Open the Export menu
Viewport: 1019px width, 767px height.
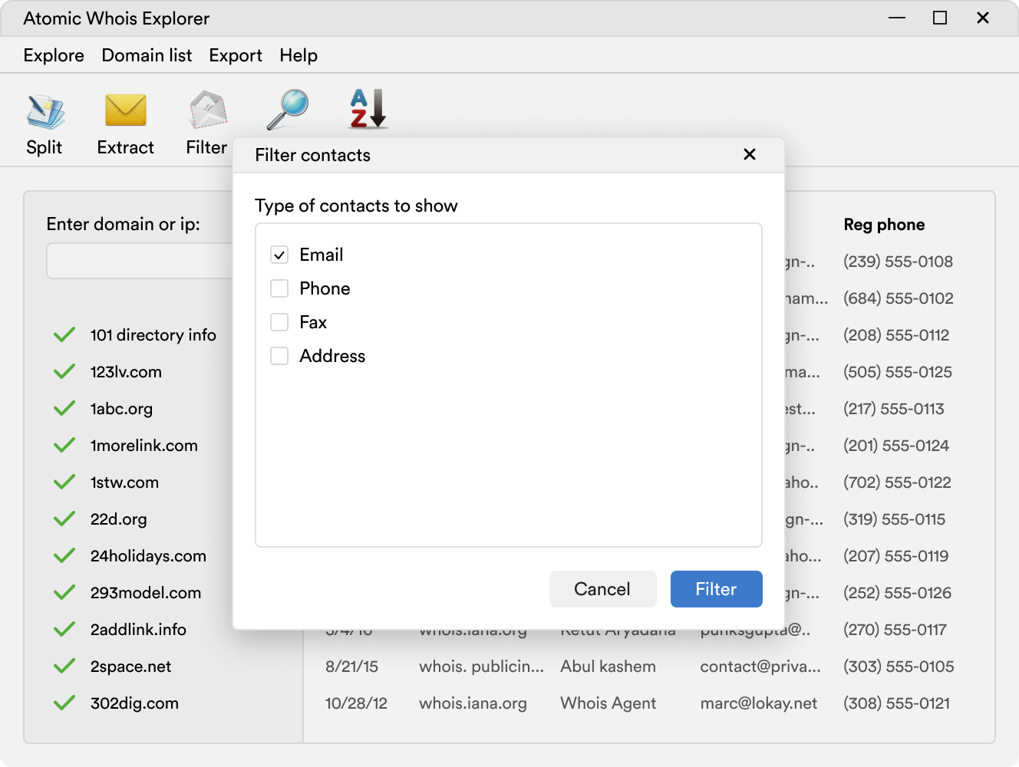pos(236,55)
